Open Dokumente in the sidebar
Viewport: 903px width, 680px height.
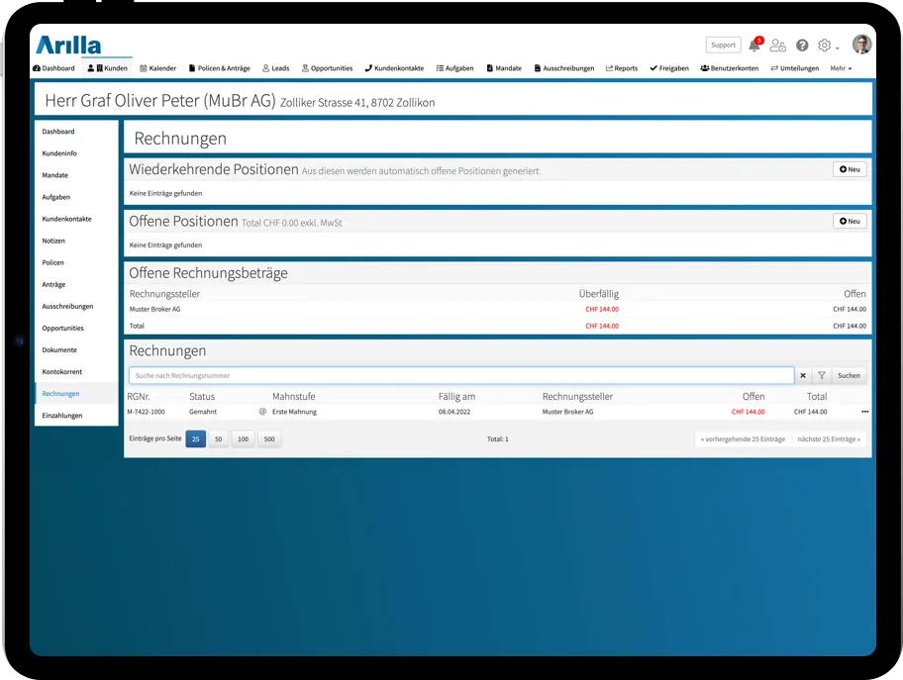point(59,349)
